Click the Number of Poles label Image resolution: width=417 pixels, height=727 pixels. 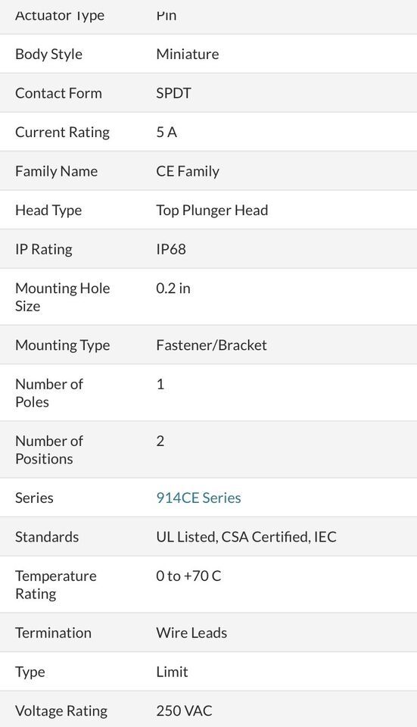49,393
